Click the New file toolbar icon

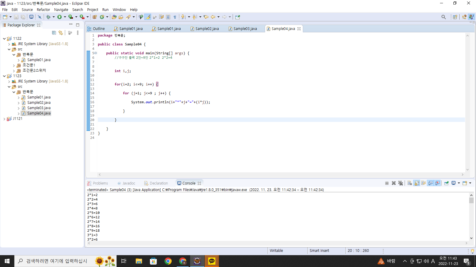(x=5, y=17)
